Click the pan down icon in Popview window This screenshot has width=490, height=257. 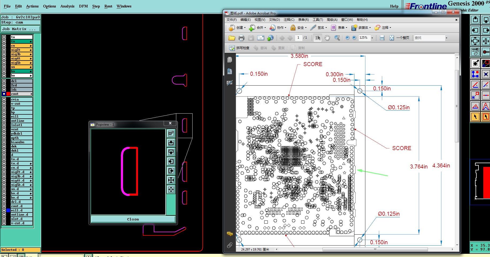171,152
